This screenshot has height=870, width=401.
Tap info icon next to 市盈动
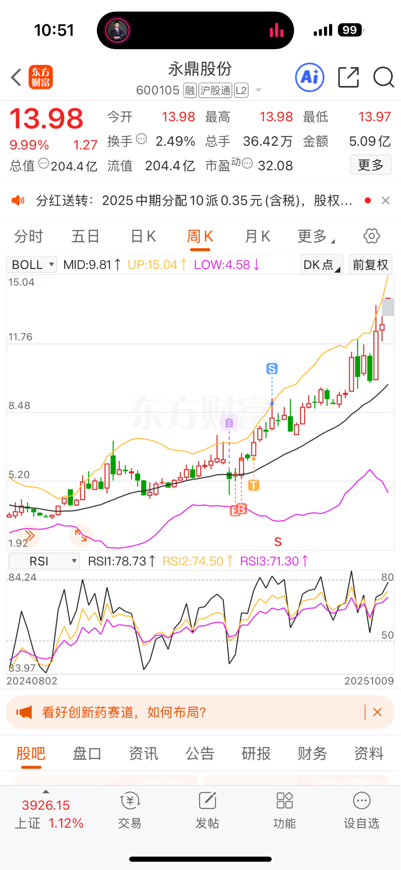point(248,164)
